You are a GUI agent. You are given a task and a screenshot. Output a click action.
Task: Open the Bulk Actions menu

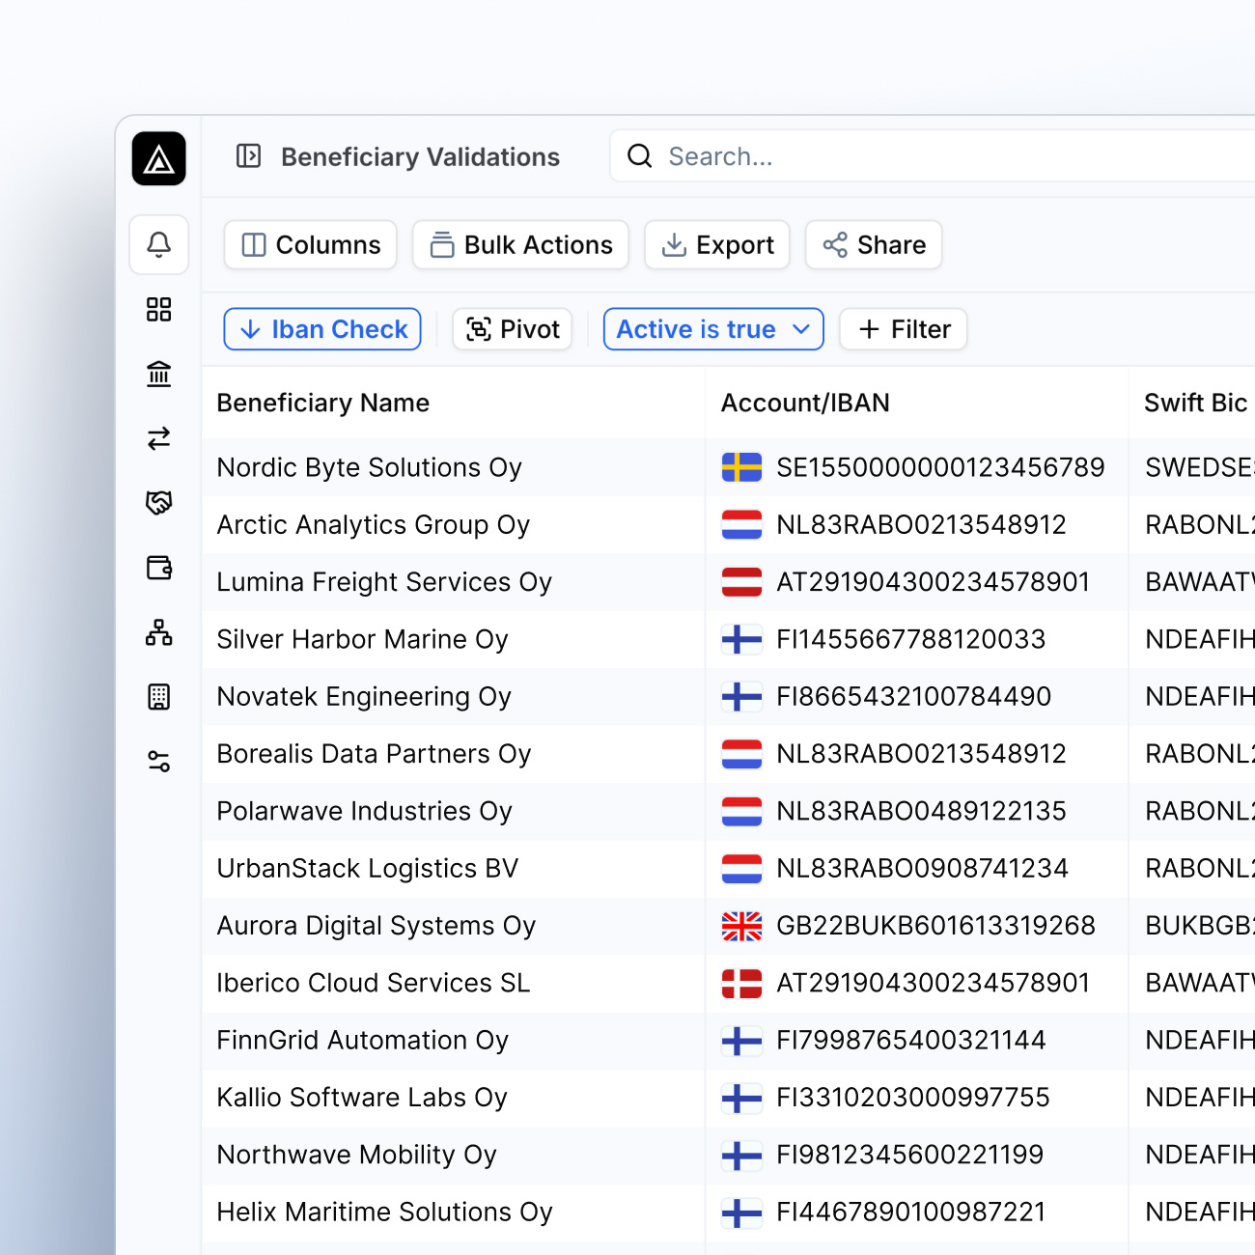520,245
